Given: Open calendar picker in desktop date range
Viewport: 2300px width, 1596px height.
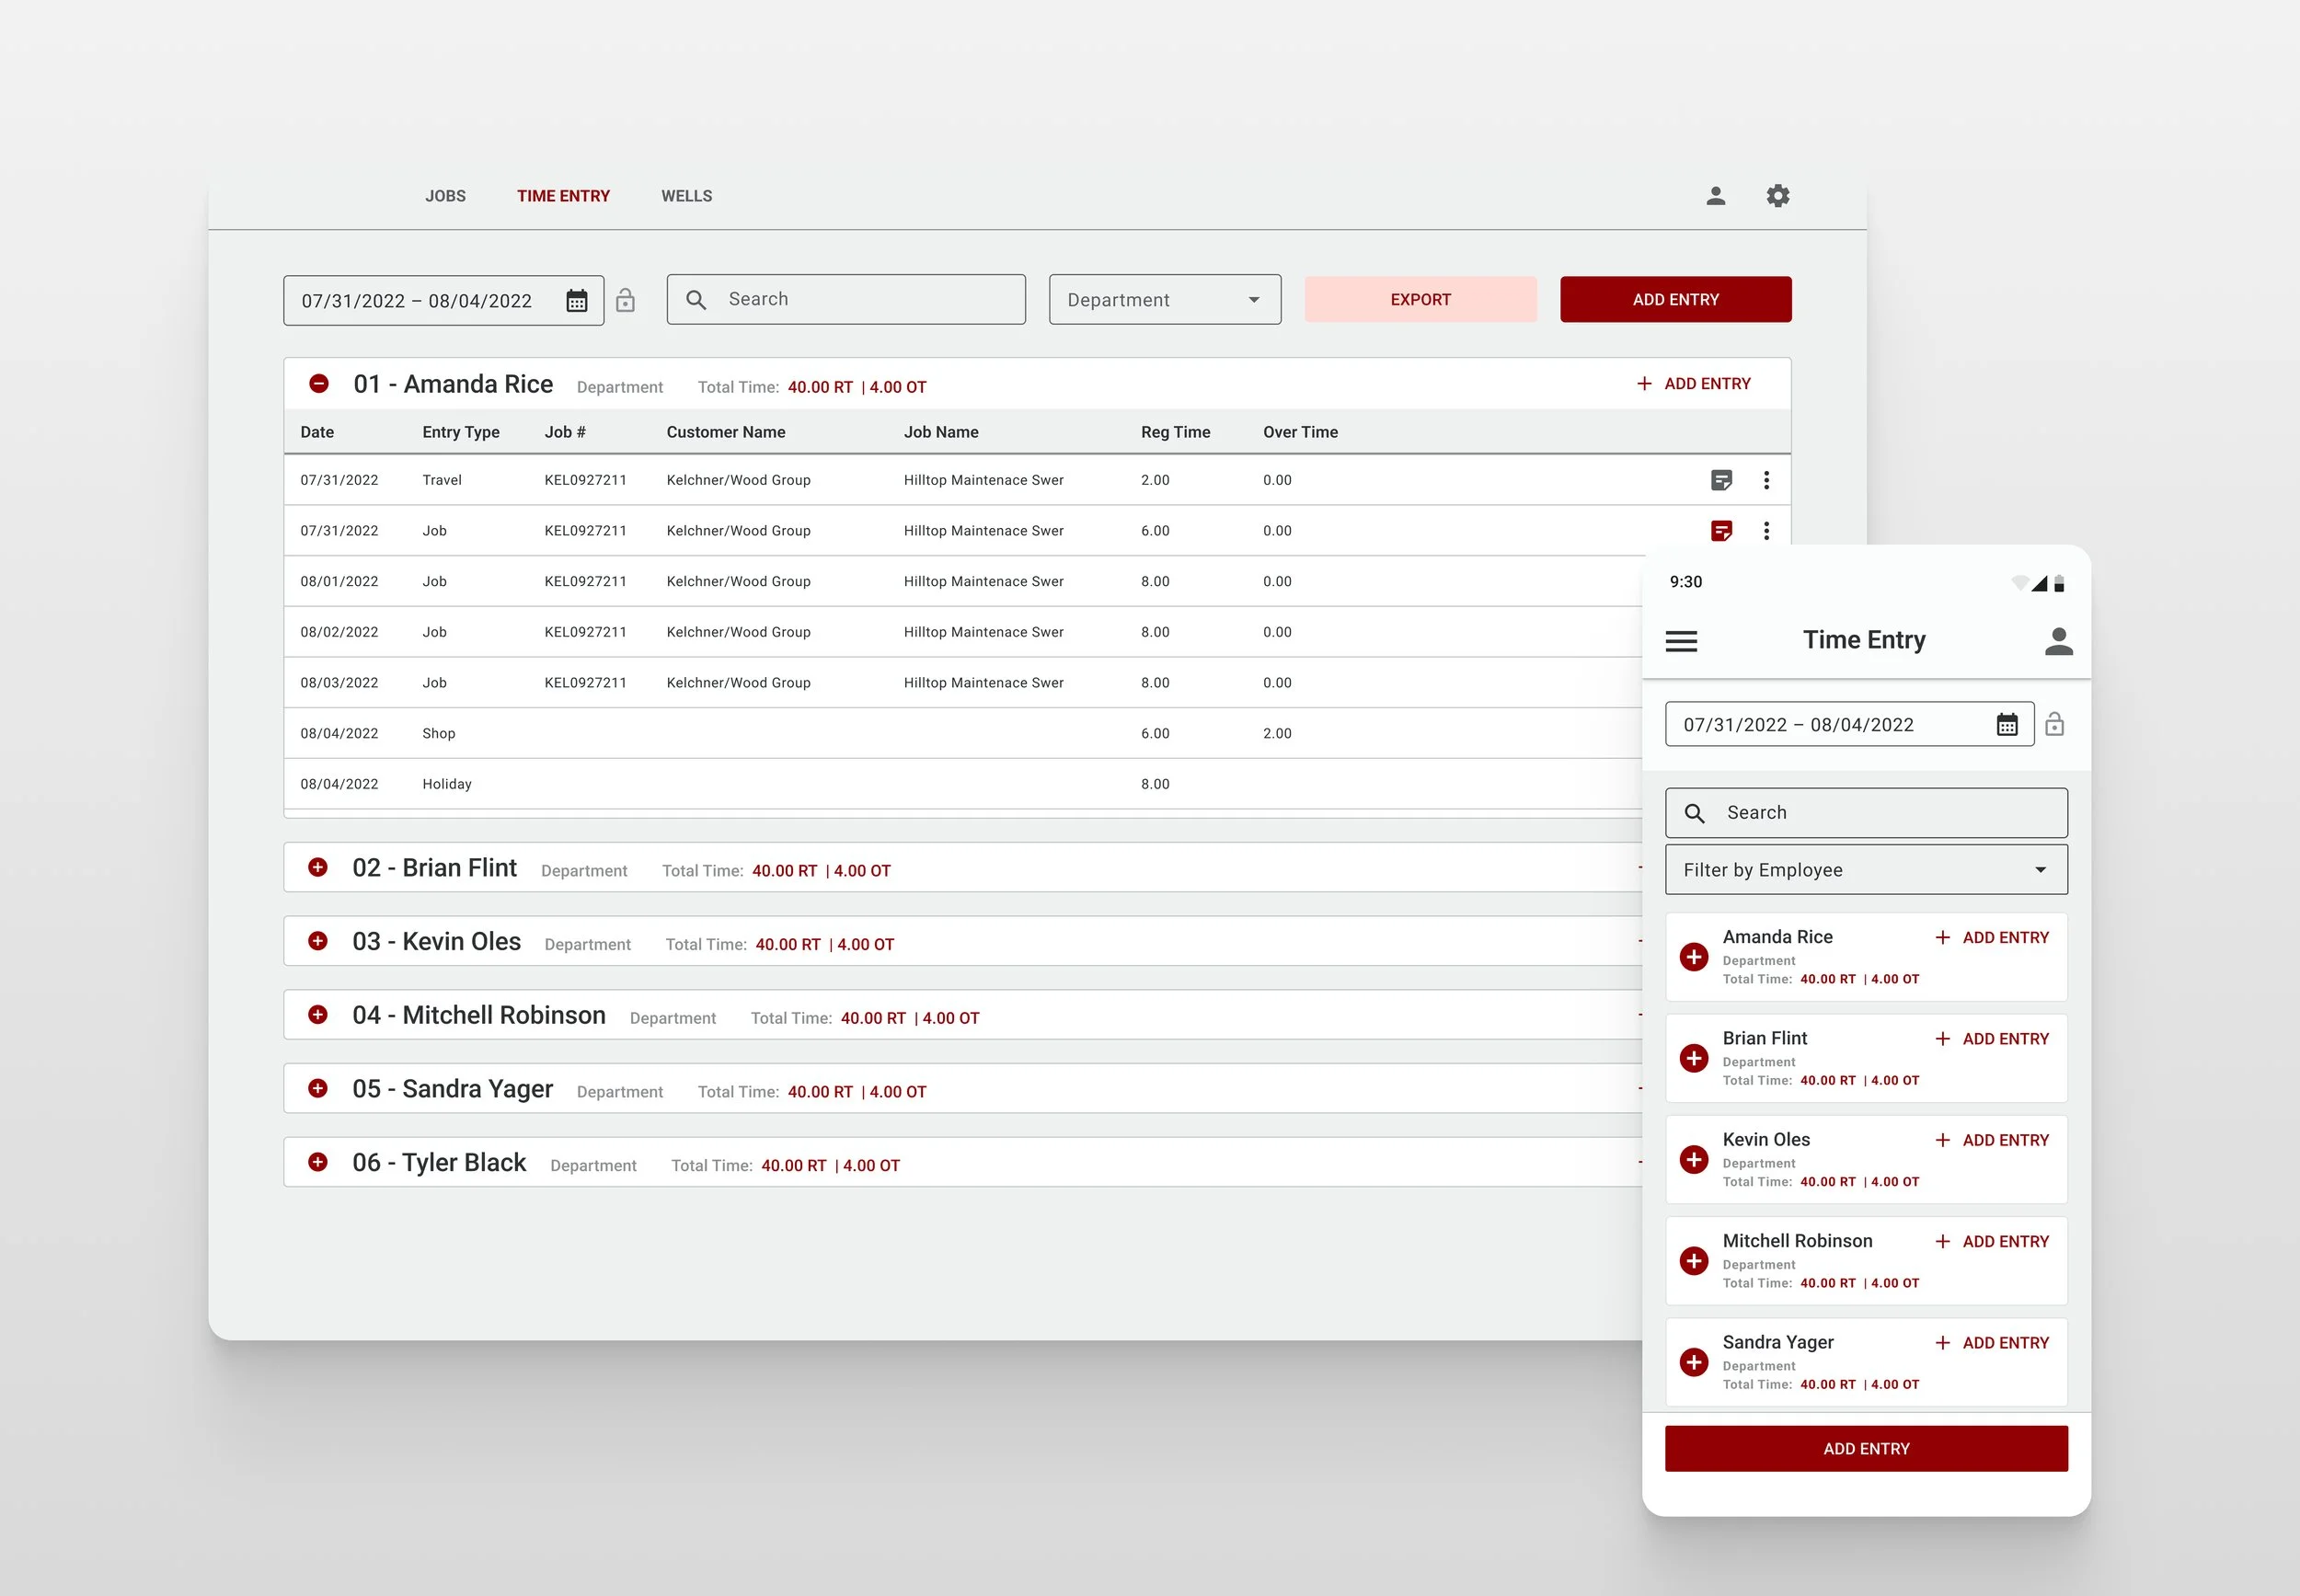Looking at the screenshot, I should pos(577,301).
